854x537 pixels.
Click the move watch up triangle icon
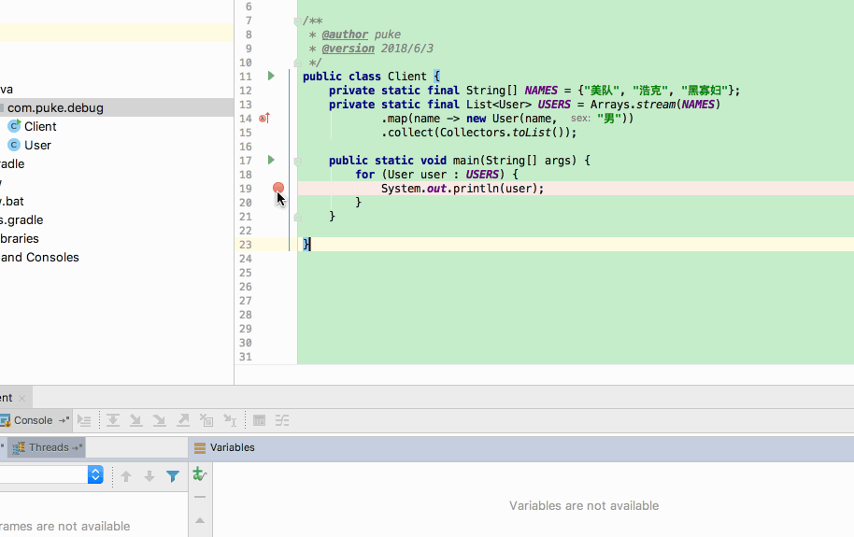tap(200, 520)
